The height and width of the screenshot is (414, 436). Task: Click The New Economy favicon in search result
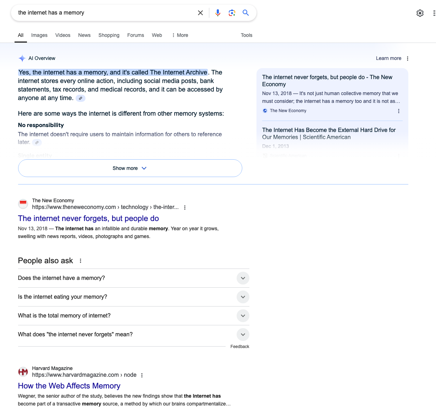point(23,204)
